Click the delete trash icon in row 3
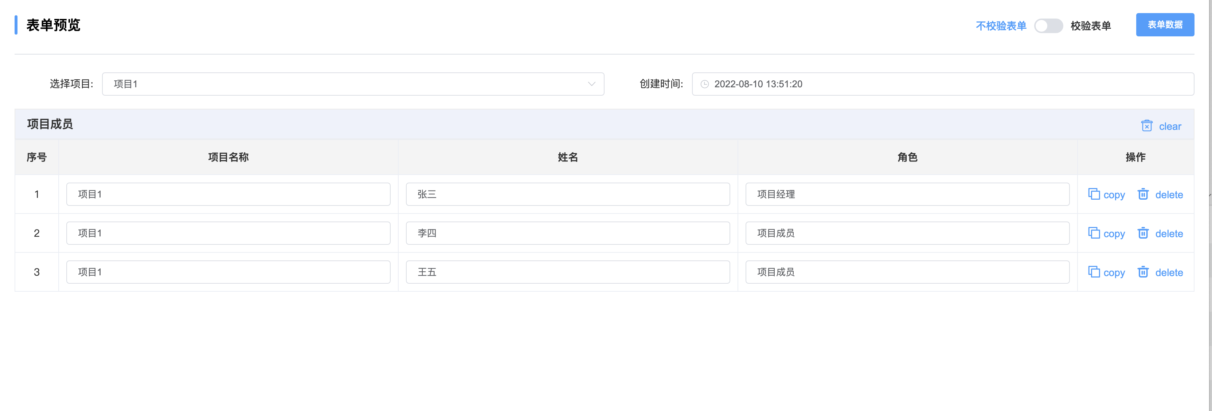This screenshot has width=1212, height=411. pyautogui.click(x=1143, y=272)
